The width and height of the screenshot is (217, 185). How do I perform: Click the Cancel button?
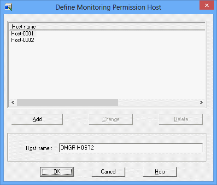[x=109, y=172]
